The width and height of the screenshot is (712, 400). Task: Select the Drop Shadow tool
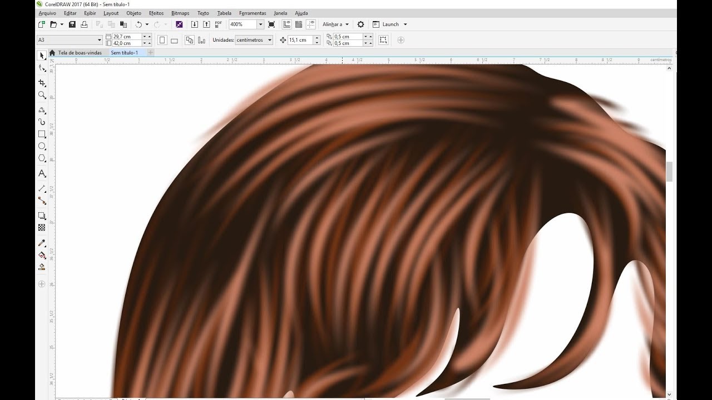pos(42,216)
